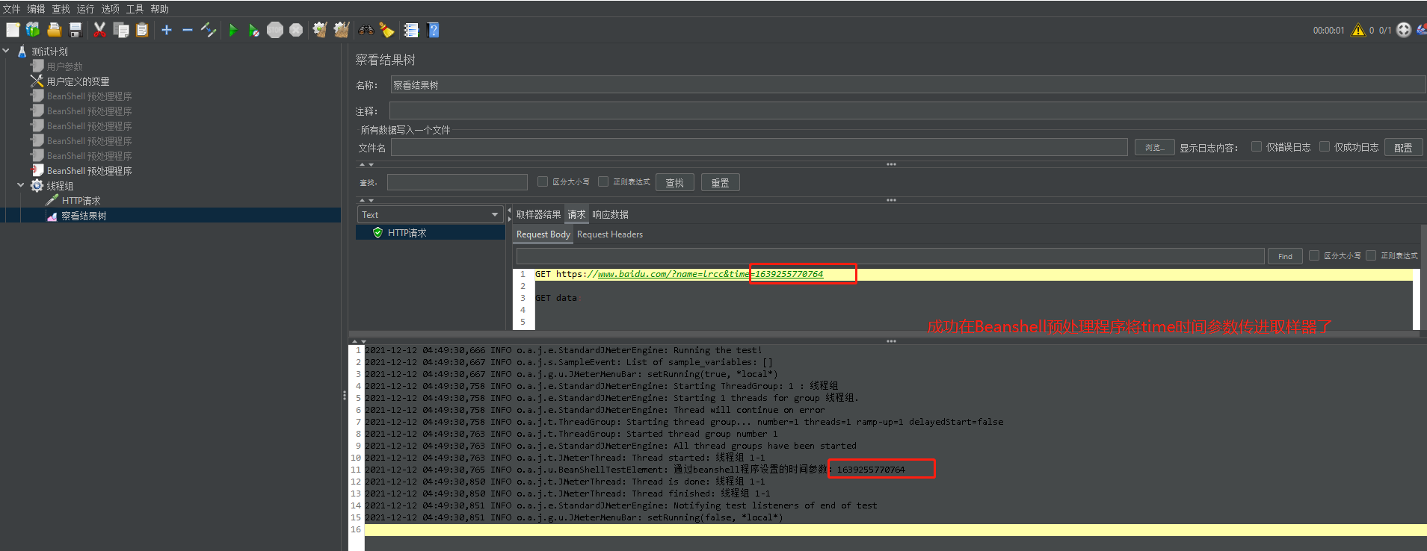Collapse all nodes with blue minus icon
This screenshot has height=551, width=1427.
pos(188,30)
